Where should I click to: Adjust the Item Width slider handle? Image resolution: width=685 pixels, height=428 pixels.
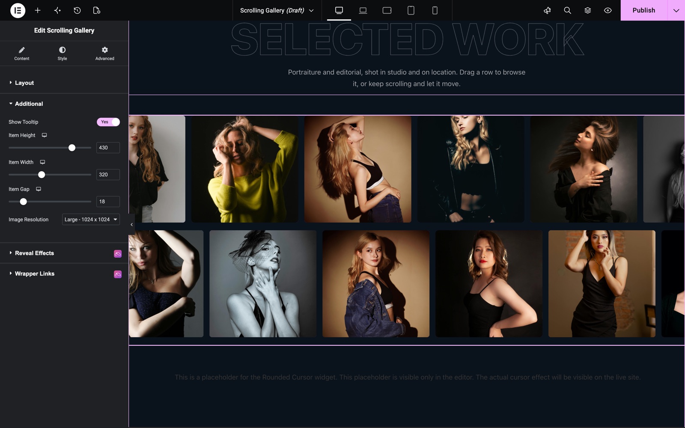pos(42,175)
